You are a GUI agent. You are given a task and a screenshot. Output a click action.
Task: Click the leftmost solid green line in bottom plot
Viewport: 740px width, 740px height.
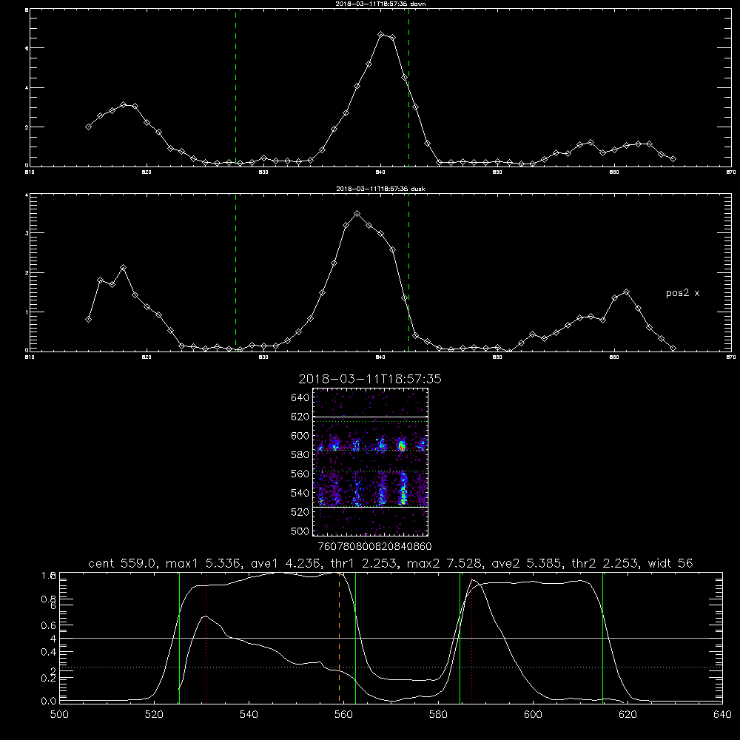[179, 637]
